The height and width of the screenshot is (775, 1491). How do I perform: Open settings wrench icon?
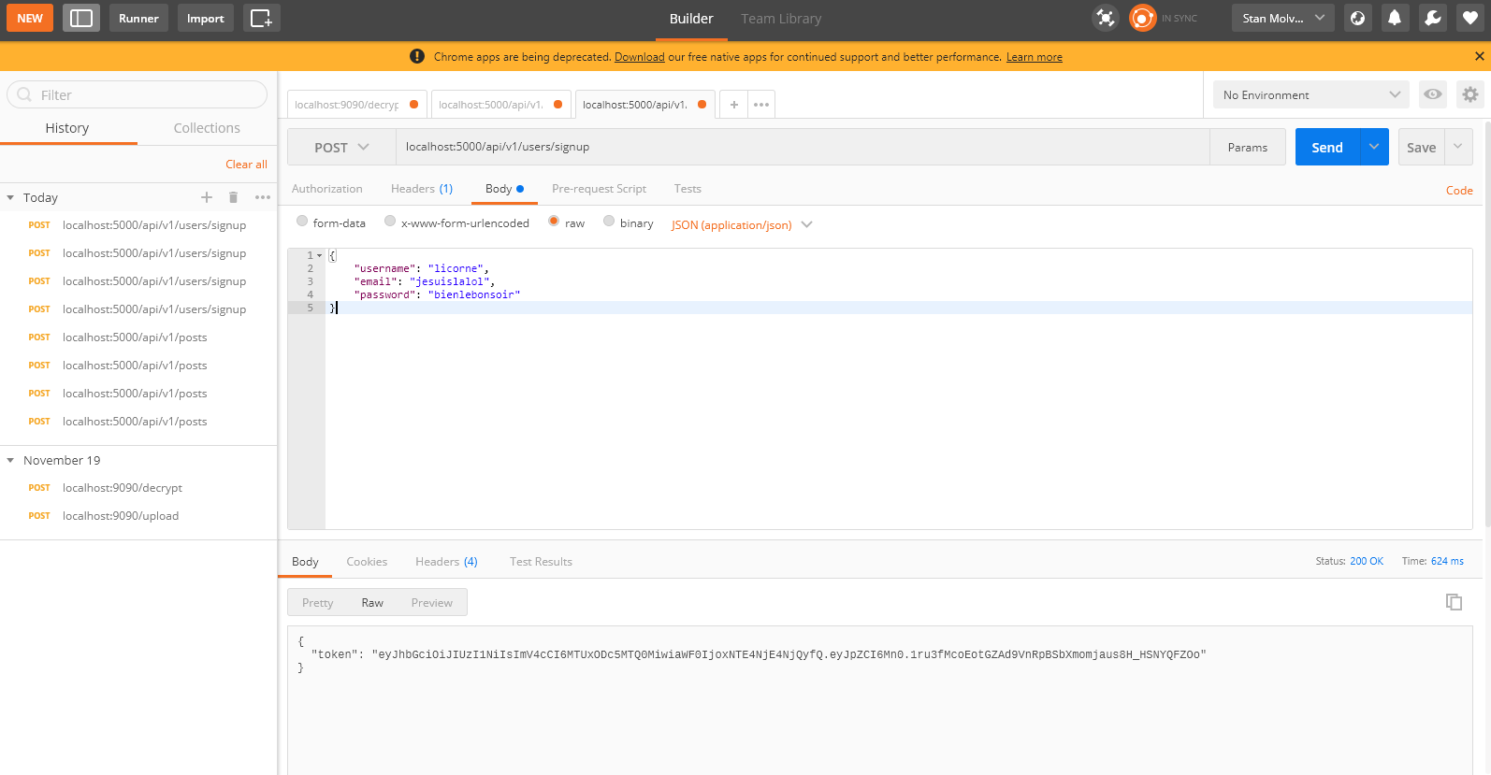(1433, 18)
